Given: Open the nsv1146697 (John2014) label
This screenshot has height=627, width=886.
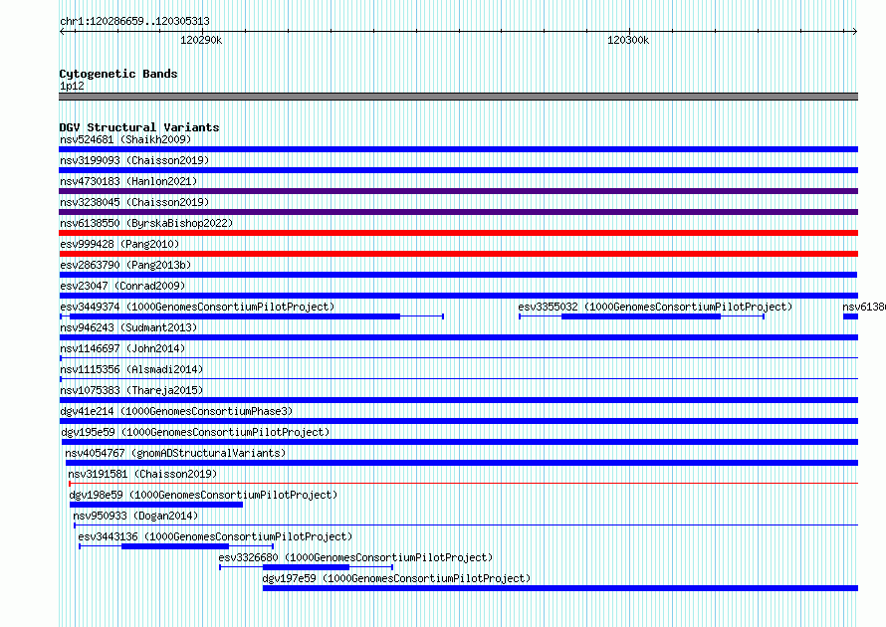Looking at the screenshot, I should pyautogui.click(x=122, y=348).
